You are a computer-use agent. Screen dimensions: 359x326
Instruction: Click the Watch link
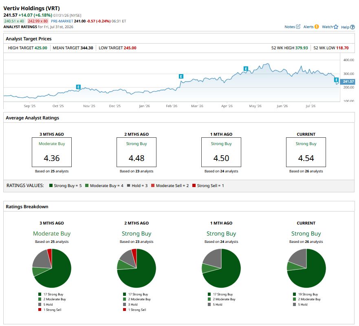click(327, 27)
